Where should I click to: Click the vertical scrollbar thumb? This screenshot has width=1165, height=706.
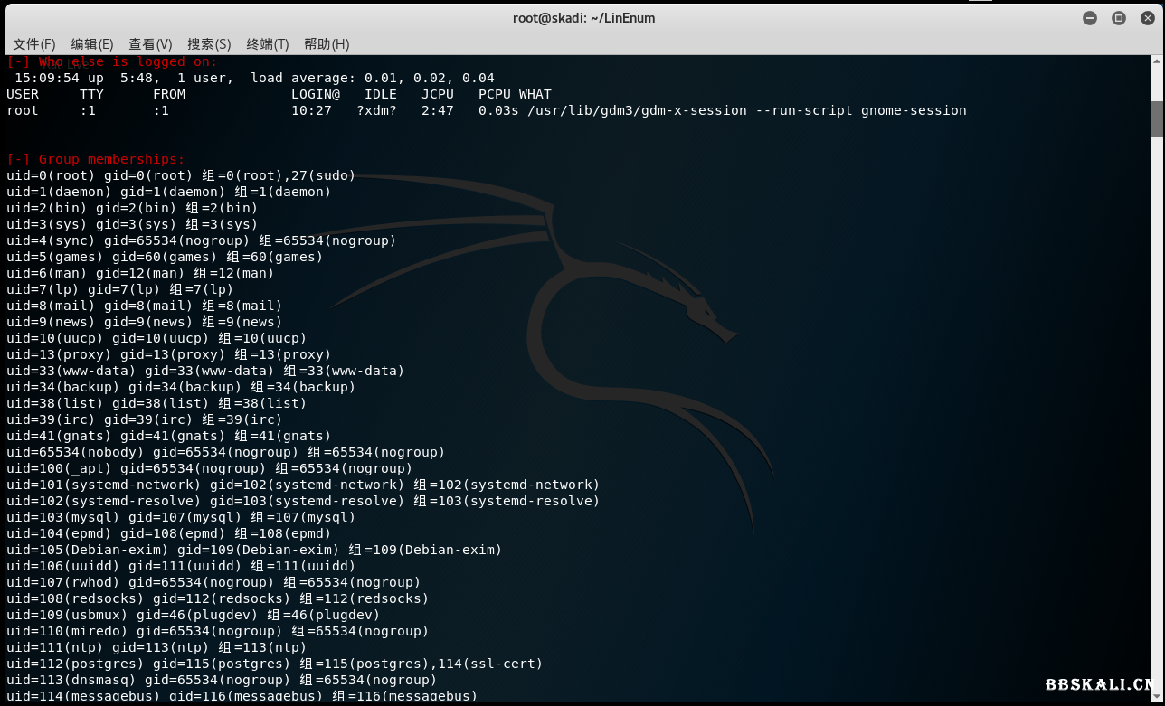click(1157, 118)
